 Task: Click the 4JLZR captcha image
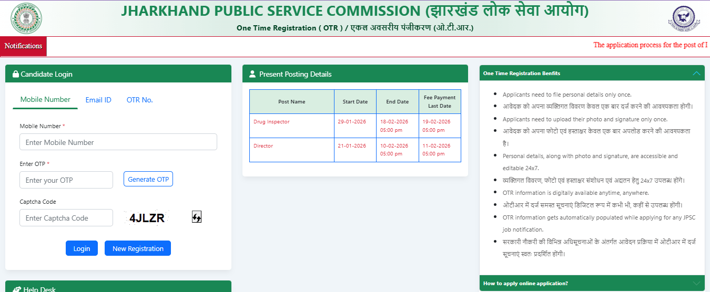click(147, 218)
